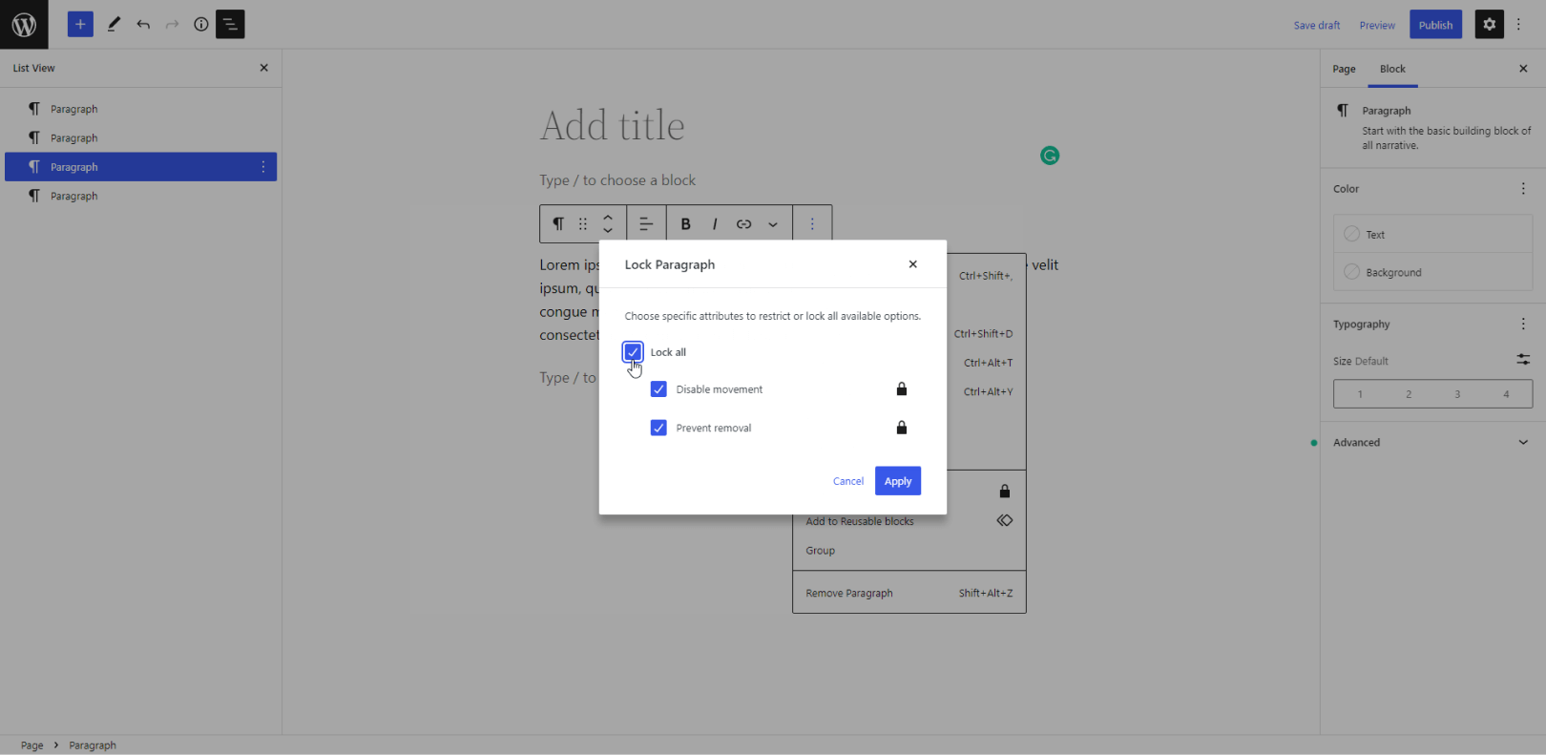Toggle the List View icon
Image resolution: width=1546 pixels, height=755 pixels.
[230, 25]
